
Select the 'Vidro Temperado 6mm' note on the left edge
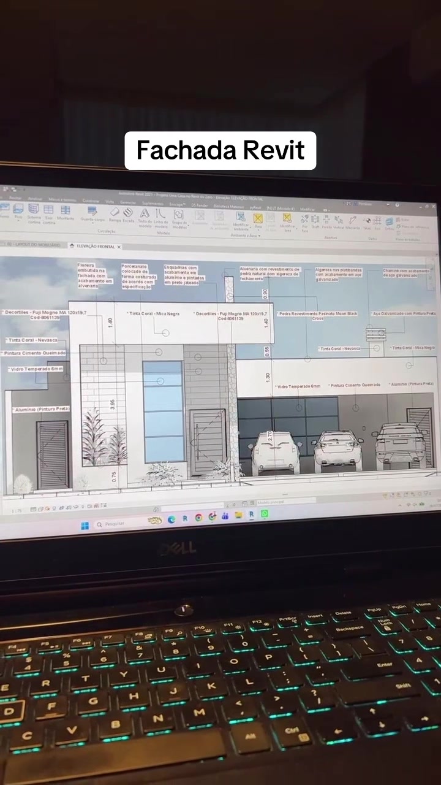[x=36, y=369]
